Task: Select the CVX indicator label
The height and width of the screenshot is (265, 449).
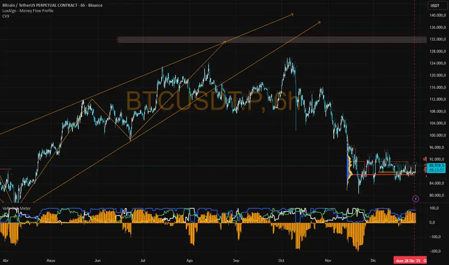Action: point(6,16)
